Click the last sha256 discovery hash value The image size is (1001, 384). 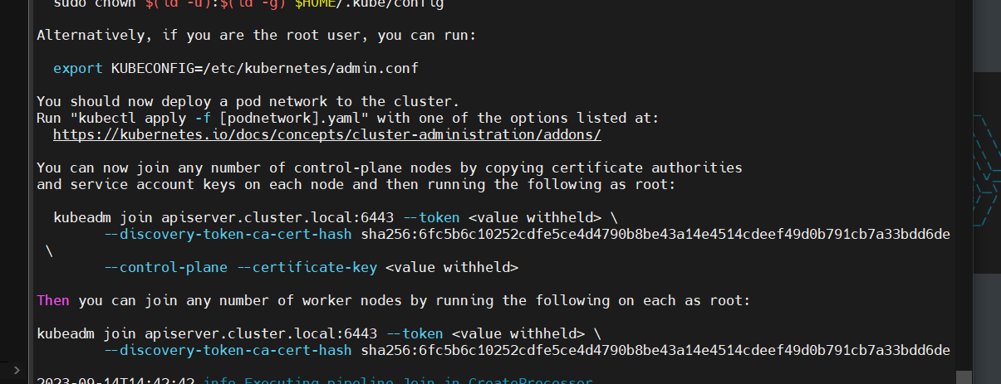coord(655,350)
